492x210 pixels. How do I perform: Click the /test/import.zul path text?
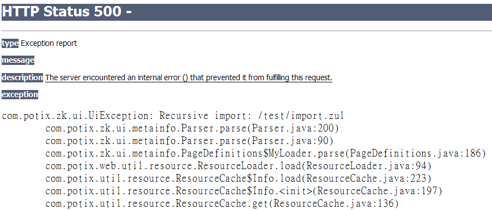(x=301, y=116)
